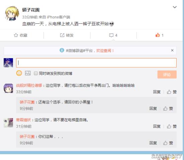This screenshot has width=184, height=160.
Task: Click the 33分钟前 time under 战舰妖精拉德娜's comment
Action: pyautogui.click(x=24, y=92)
